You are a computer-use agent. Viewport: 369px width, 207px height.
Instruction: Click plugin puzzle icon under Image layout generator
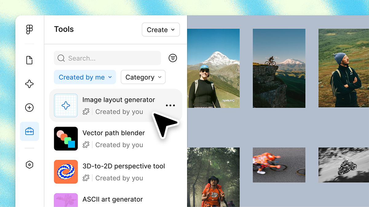tap(86, 112)
